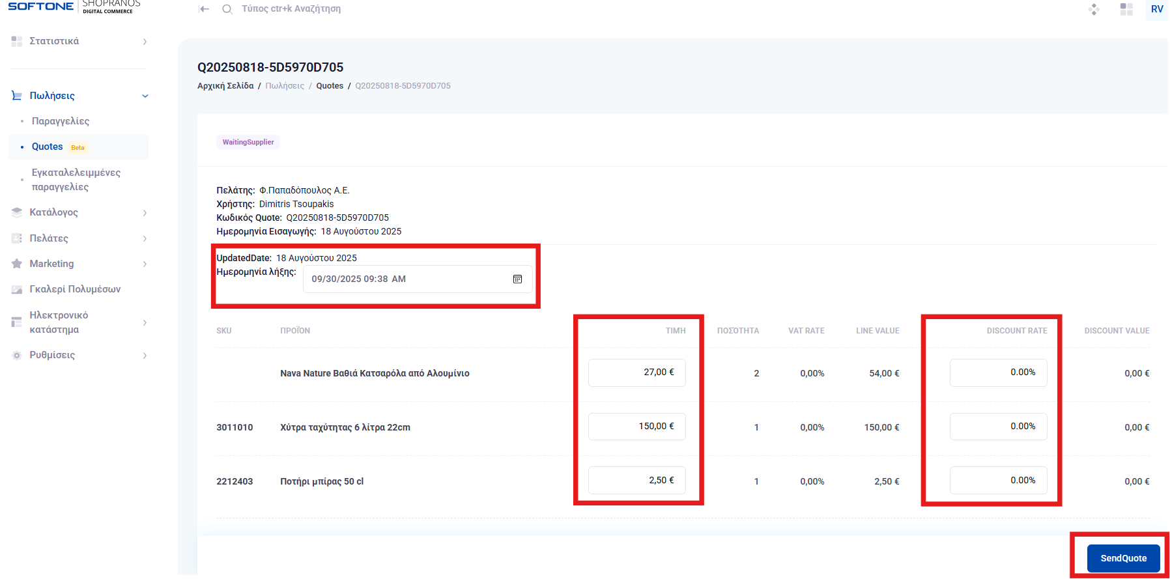Image resolution: width=1170 pixels, height=579 pixels.
Task: Click the Γκαλερί Πολυμέσων image icon
Action: pos(17,289)
